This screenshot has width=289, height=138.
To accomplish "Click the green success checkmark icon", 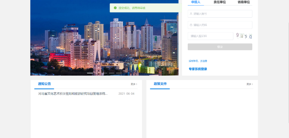I will point(115,8).
